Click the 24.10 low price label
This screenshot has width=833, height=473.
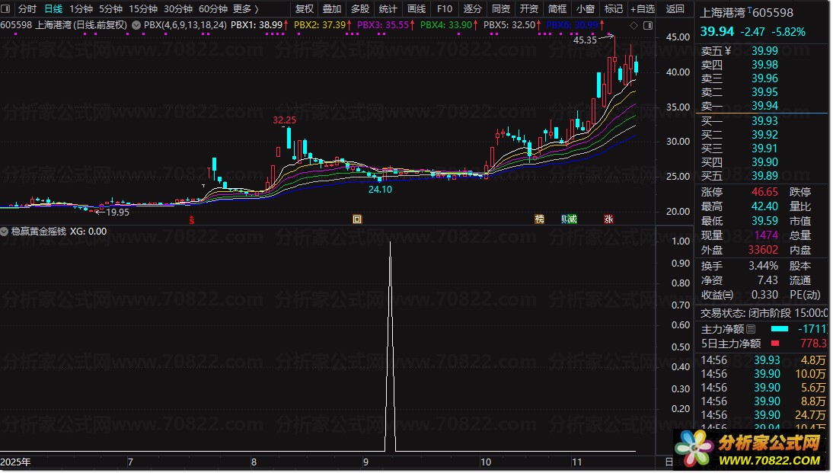click(380, 189)
